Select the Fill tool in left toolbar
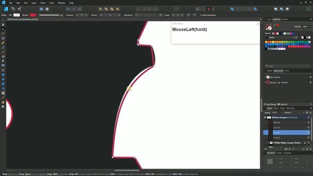 (3, 57)
